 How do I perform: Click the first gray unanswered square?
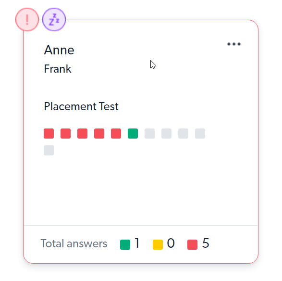[149, 133]
